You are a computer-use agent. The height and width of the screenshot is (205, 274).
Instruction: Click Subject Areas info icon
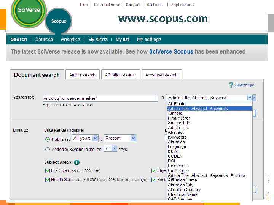[76, 162]
